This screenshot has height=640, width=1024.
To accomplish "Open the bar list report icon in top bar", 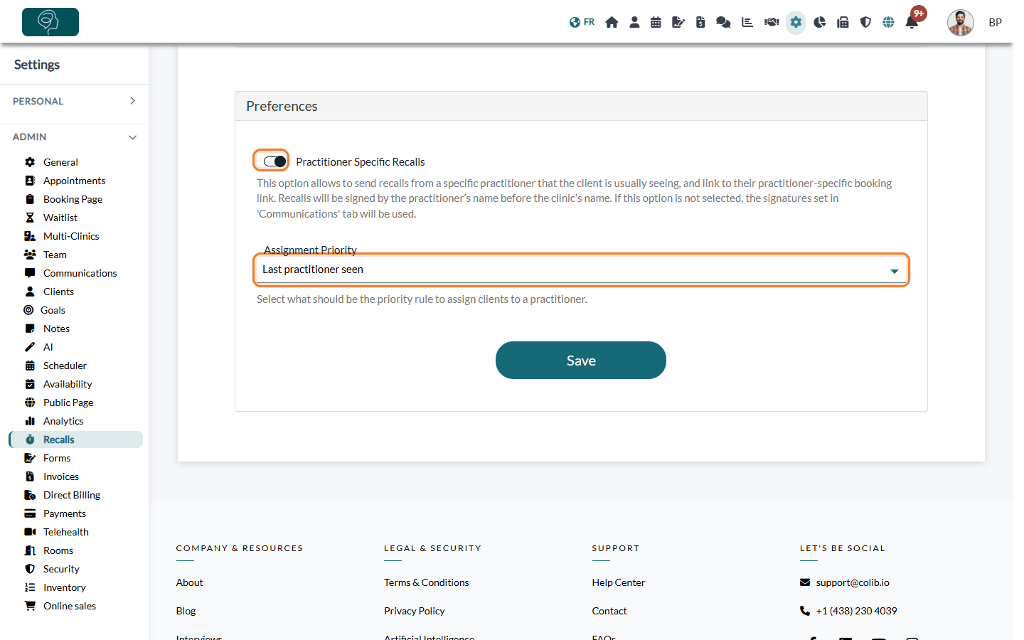I will pyautogui.click(x=747, y=22).
